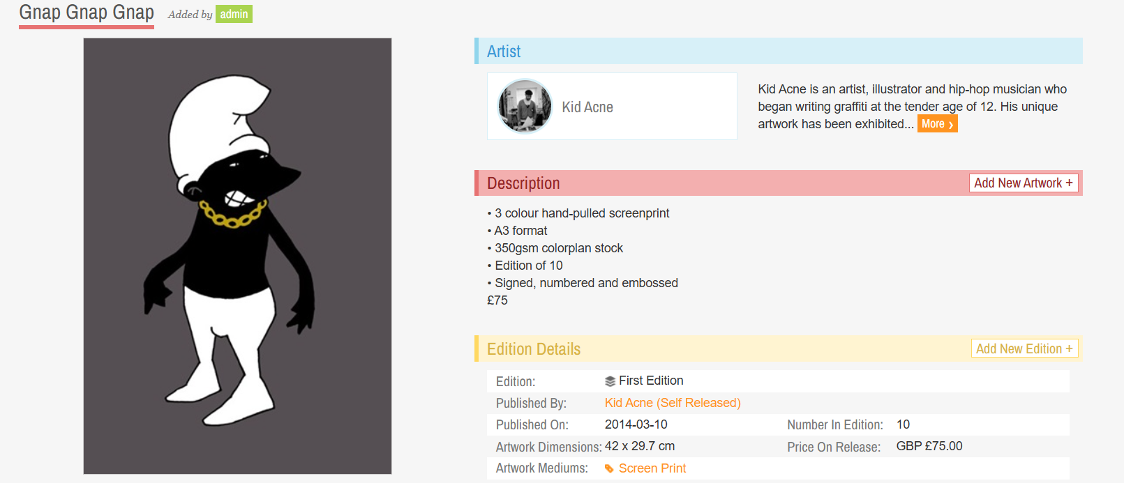
Task: Click the Number In Edition value 10
Action: click(903, 424)
